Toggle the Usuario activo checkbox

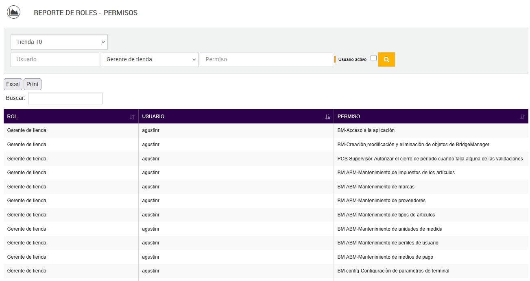coord(373,58)
